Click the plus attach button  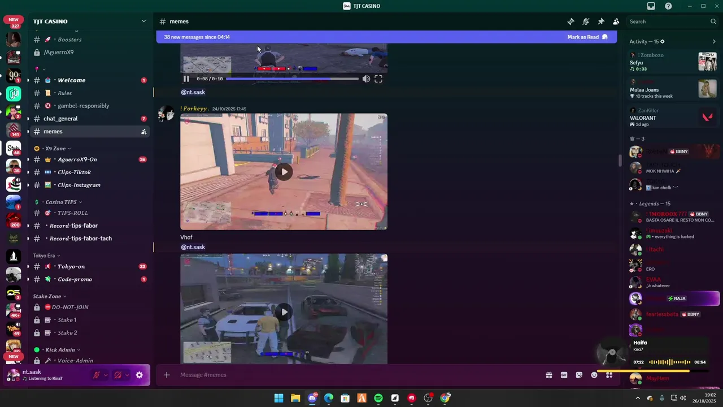(x=167, y=375)
